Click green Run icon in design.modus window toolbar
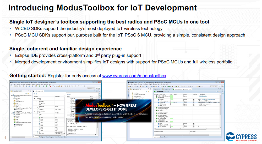 (47, 86)
